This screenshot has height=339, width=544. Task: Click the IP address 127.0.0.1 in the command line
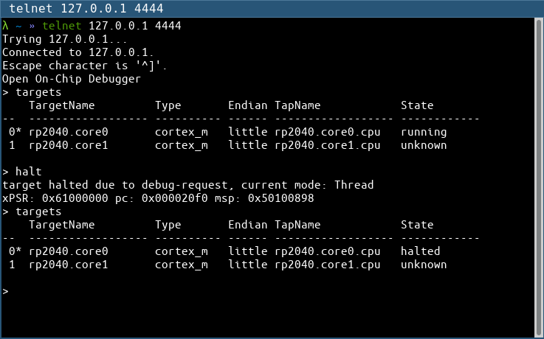[x=119, y=26]
